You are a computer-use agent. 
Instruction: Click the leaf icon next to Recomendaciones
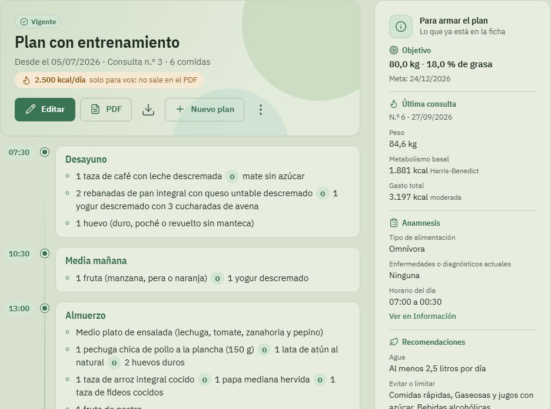(394, 342)
